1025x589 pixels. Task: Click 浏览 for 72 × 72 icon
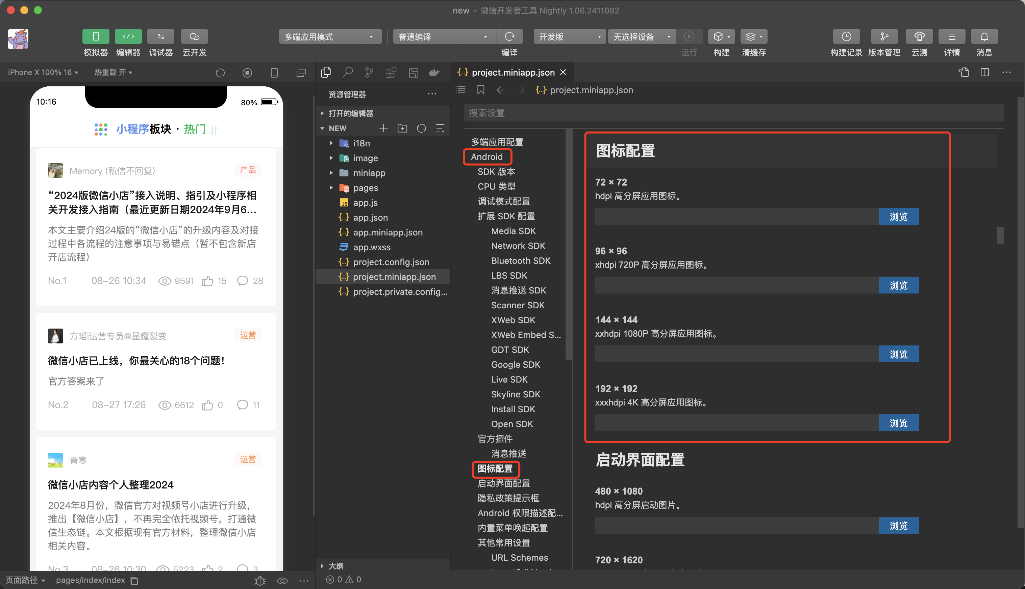tap(898, 217)
